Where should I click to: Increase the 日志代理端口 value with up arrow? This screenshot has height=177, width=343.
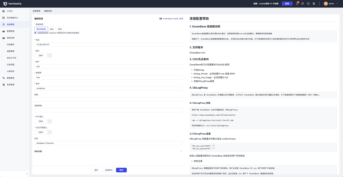(50, 131)
